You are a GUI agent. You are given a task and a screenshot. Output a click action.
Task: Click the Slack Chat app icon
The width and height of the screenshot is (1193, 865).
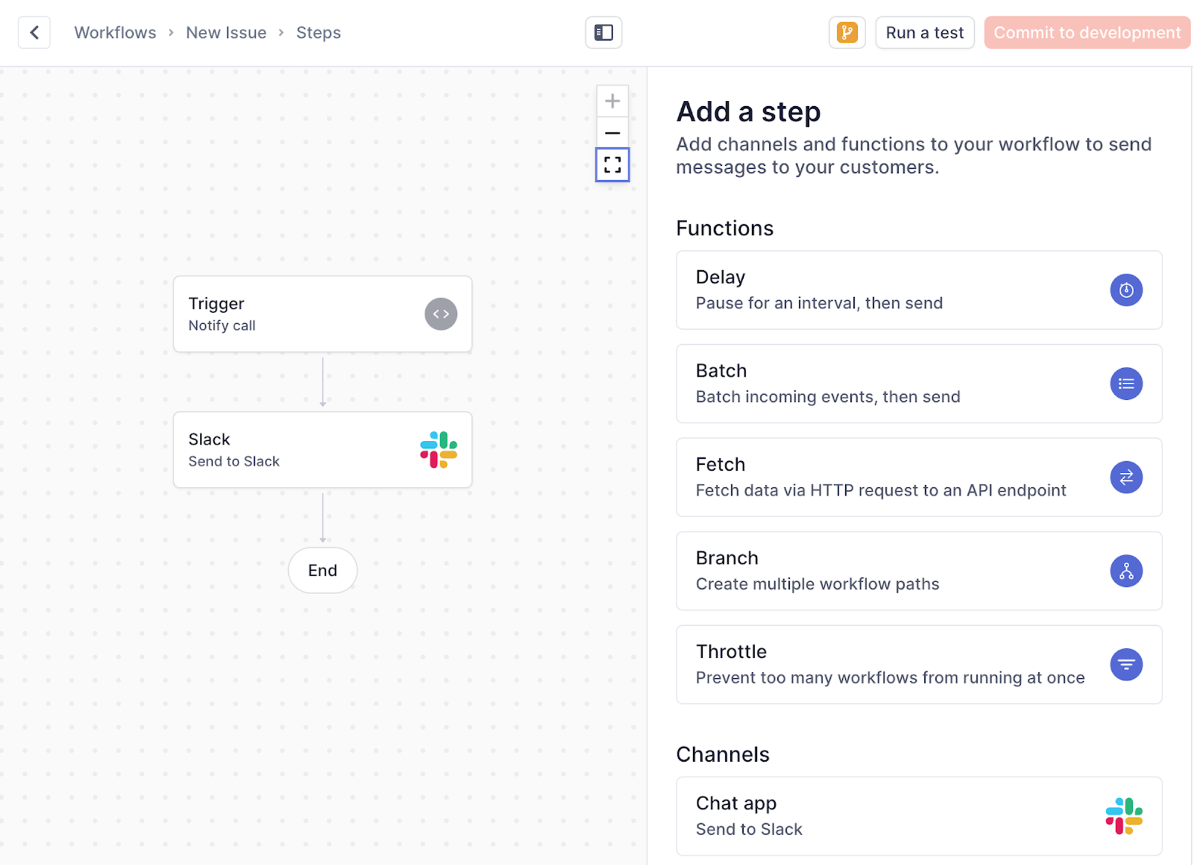(1126, 815)
